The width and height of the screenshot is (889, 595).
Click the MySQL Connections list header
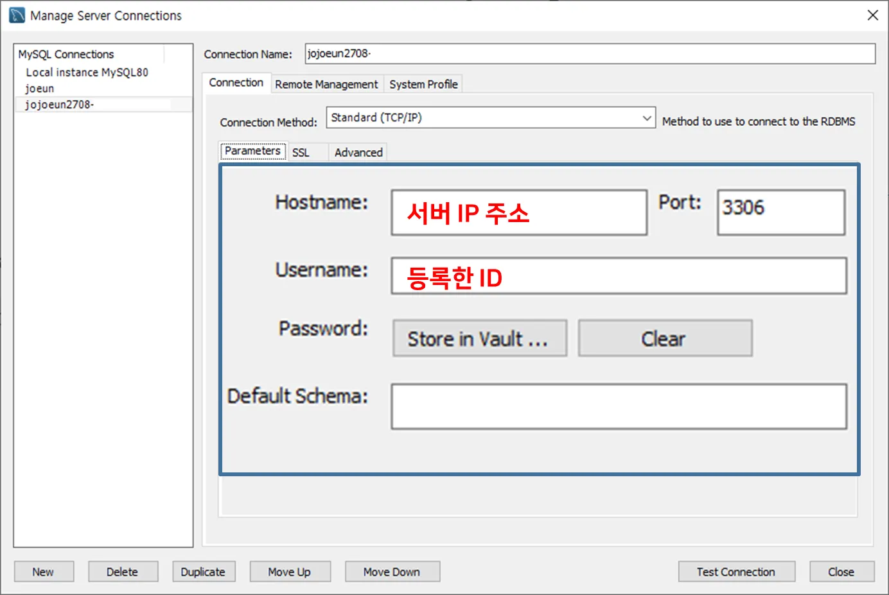point(66,55)
